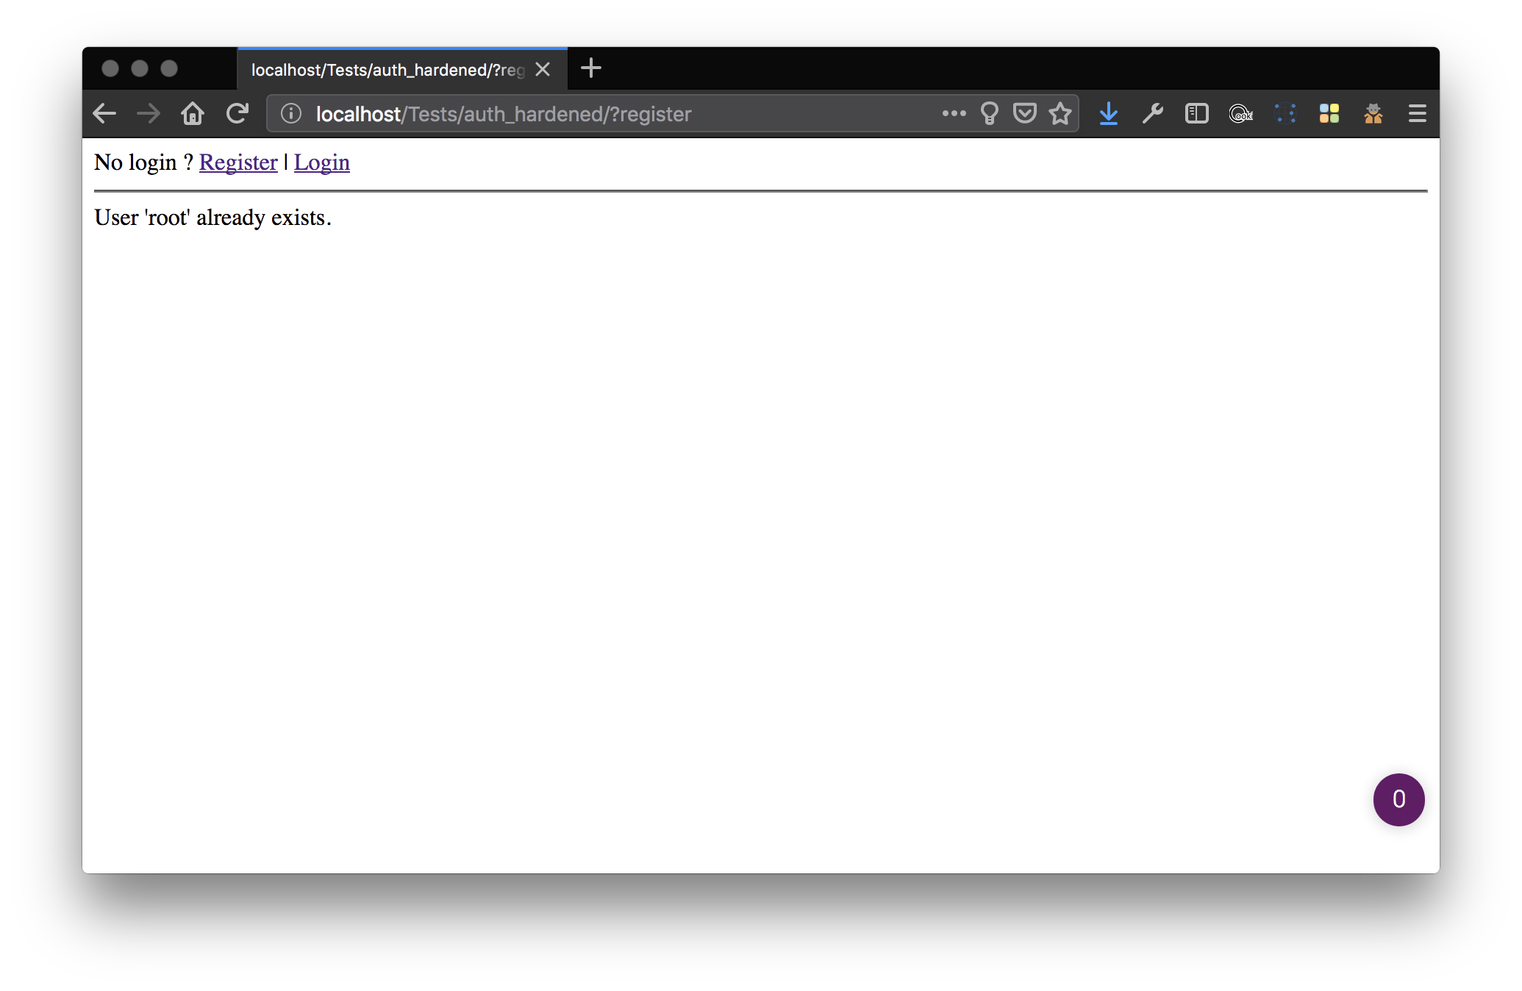Open the page actions three-dot menu
1522x991 pixels.
tap(954, 113)
